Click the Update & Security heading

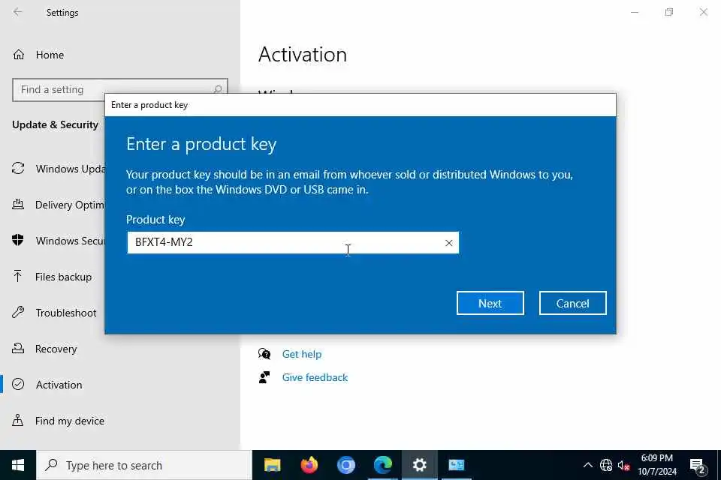[x=55, y=125]
